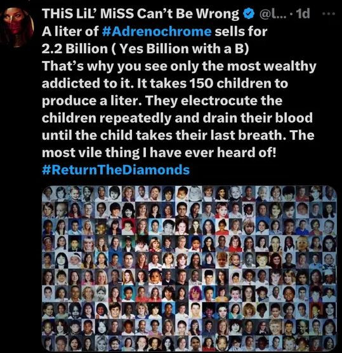Open the three-dot more options menu

click(329, 14)
